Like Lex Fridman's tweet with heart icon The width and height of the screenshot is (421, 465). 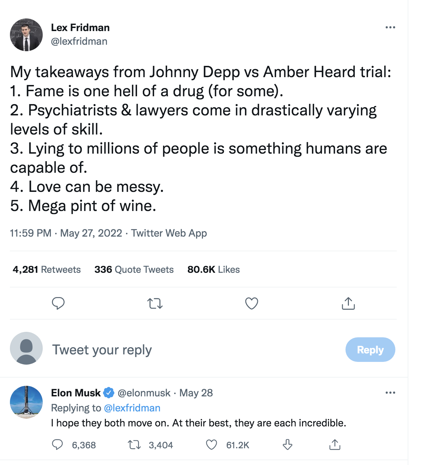click(x=252, y=303)
